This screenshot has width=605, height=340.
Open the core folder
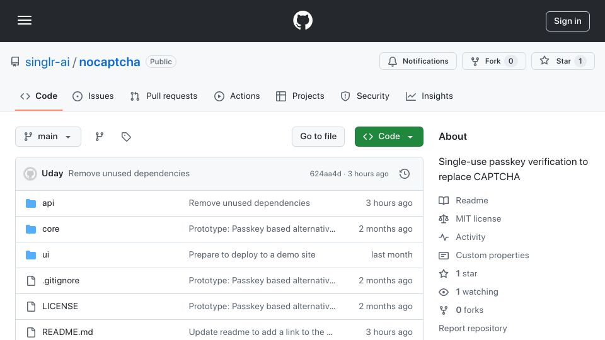click(x=50, y=229)
